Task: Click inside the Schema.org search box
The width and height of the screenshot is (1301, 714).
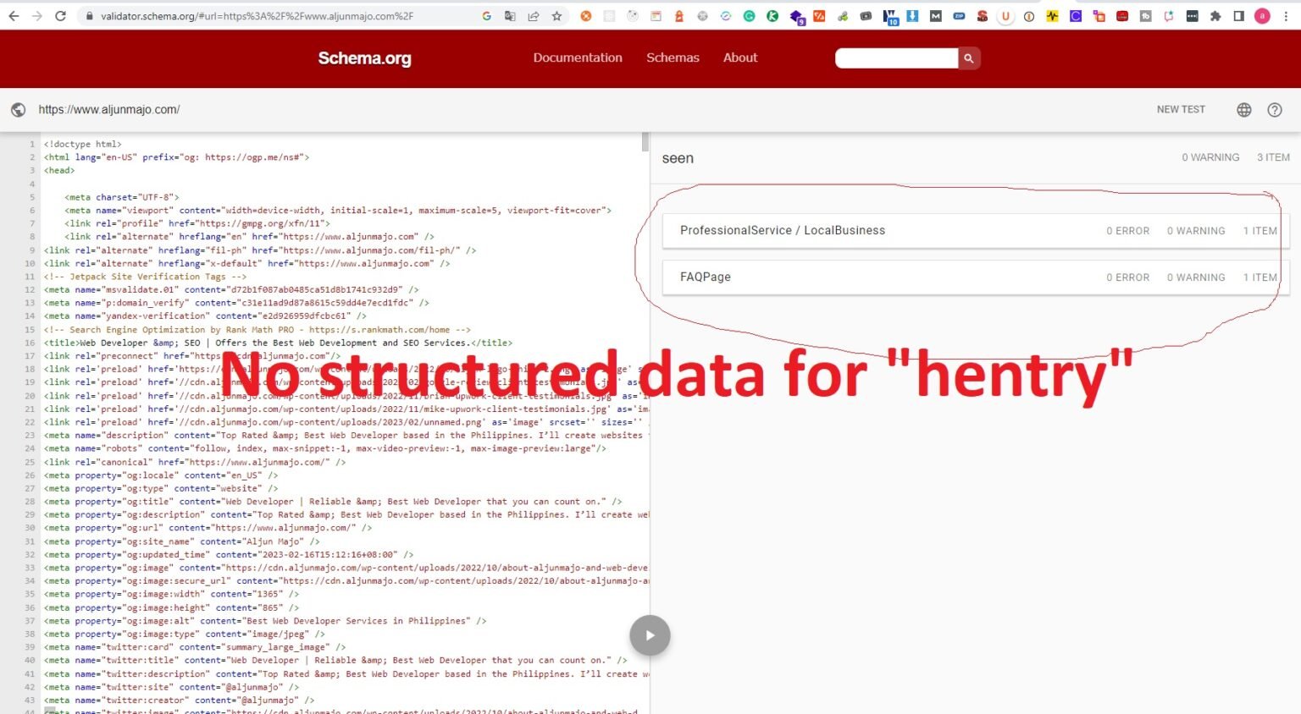Action: pyautogui.click(x=895, y=58)
